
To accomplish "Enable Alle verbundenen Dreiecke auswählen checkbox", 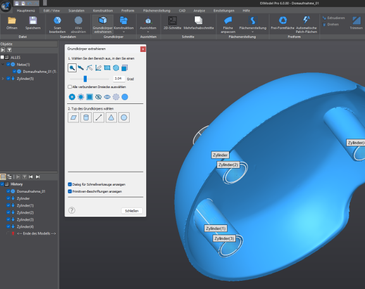I will pos(70,87).
